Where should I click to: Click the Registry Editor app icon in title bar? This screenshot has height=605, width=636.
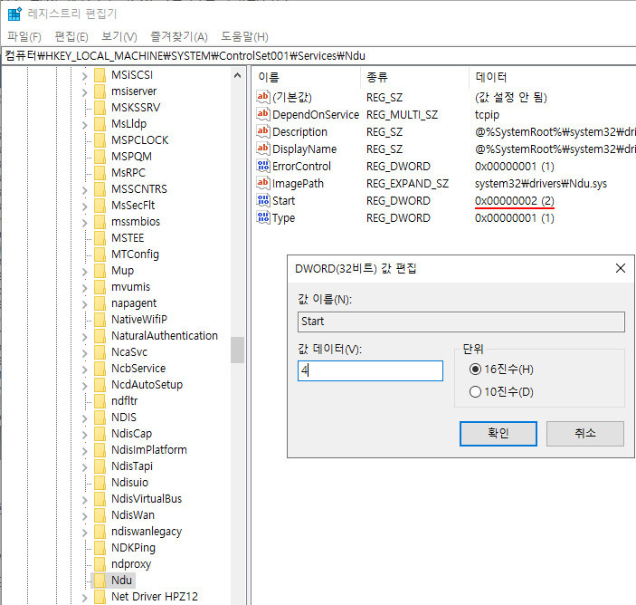(x=14, y=14)
